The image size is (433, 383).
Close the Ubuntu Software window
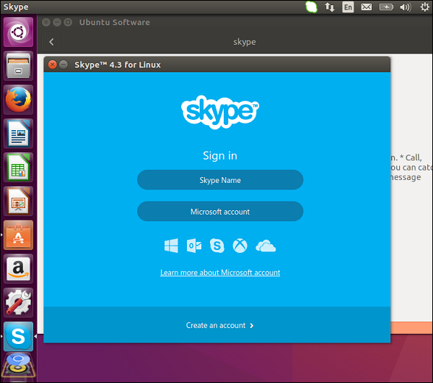[46, 22]
